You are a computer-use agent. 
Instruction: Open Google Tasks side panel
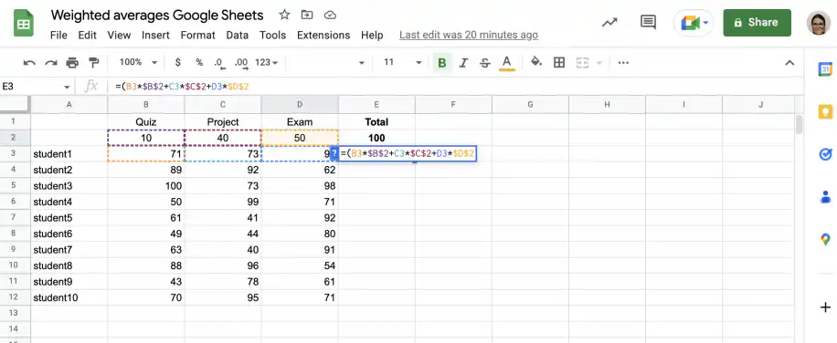tap(825, 154)
